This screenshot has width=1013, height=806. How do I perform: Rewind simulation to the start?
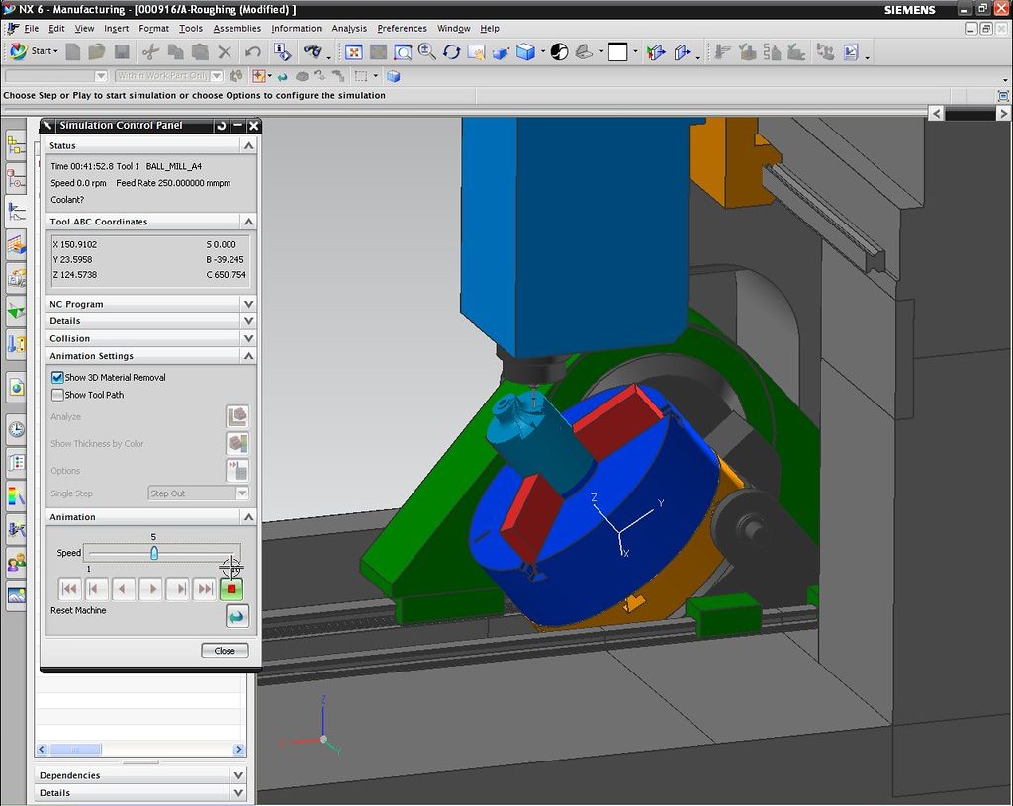point(69,589)
